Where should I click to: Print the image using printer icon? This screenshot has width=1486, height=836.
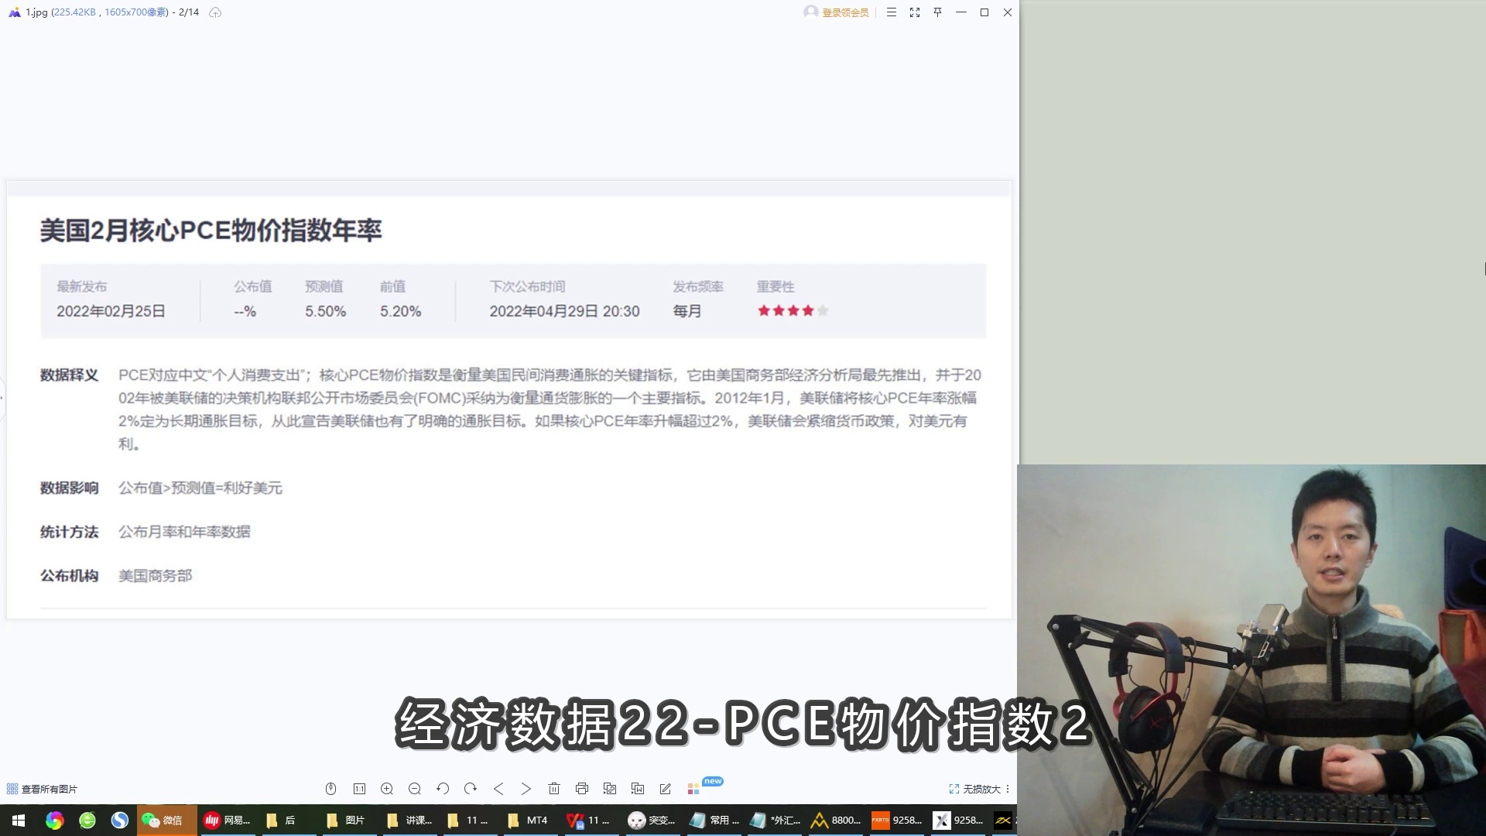point(582,789)
